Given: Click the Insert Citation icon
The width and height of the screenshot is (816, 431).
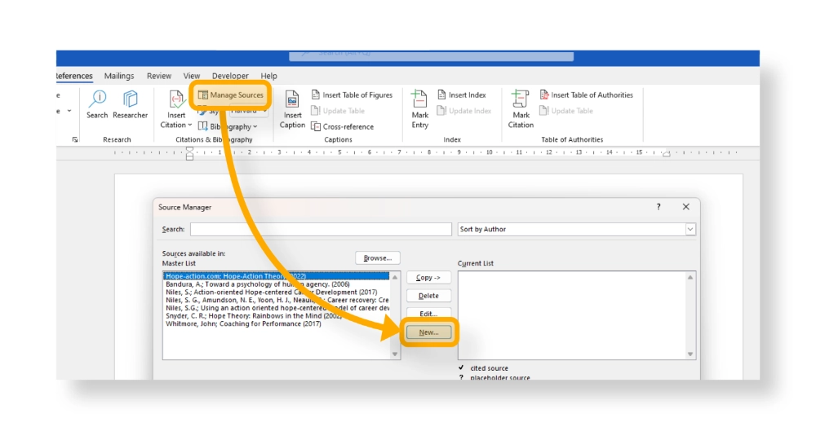Looking at the screenshot, I should pyautogui.click(x=176, y=108).
